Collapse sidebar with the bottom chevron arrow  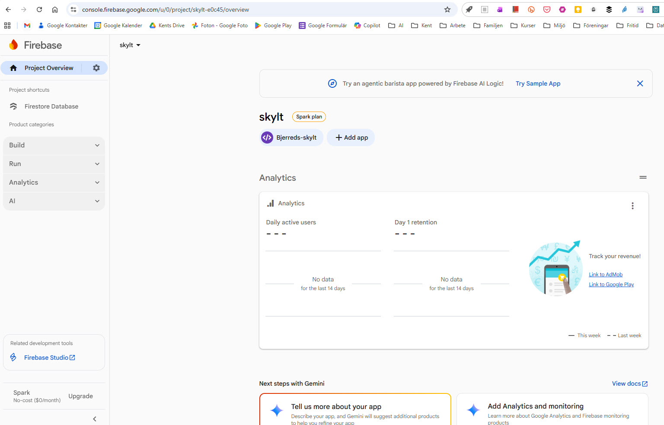point(95,419)
